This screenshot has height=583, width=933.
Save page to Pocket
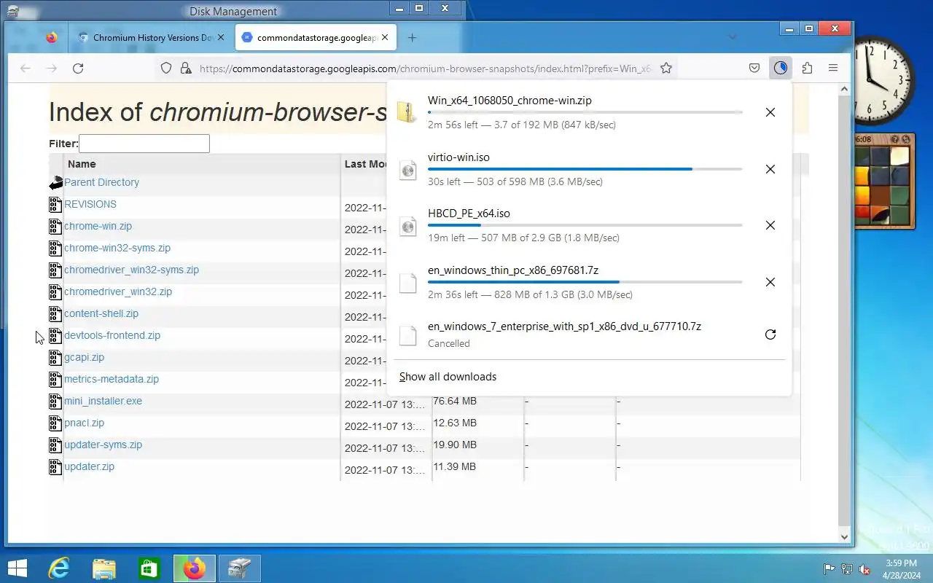[754, 68]
